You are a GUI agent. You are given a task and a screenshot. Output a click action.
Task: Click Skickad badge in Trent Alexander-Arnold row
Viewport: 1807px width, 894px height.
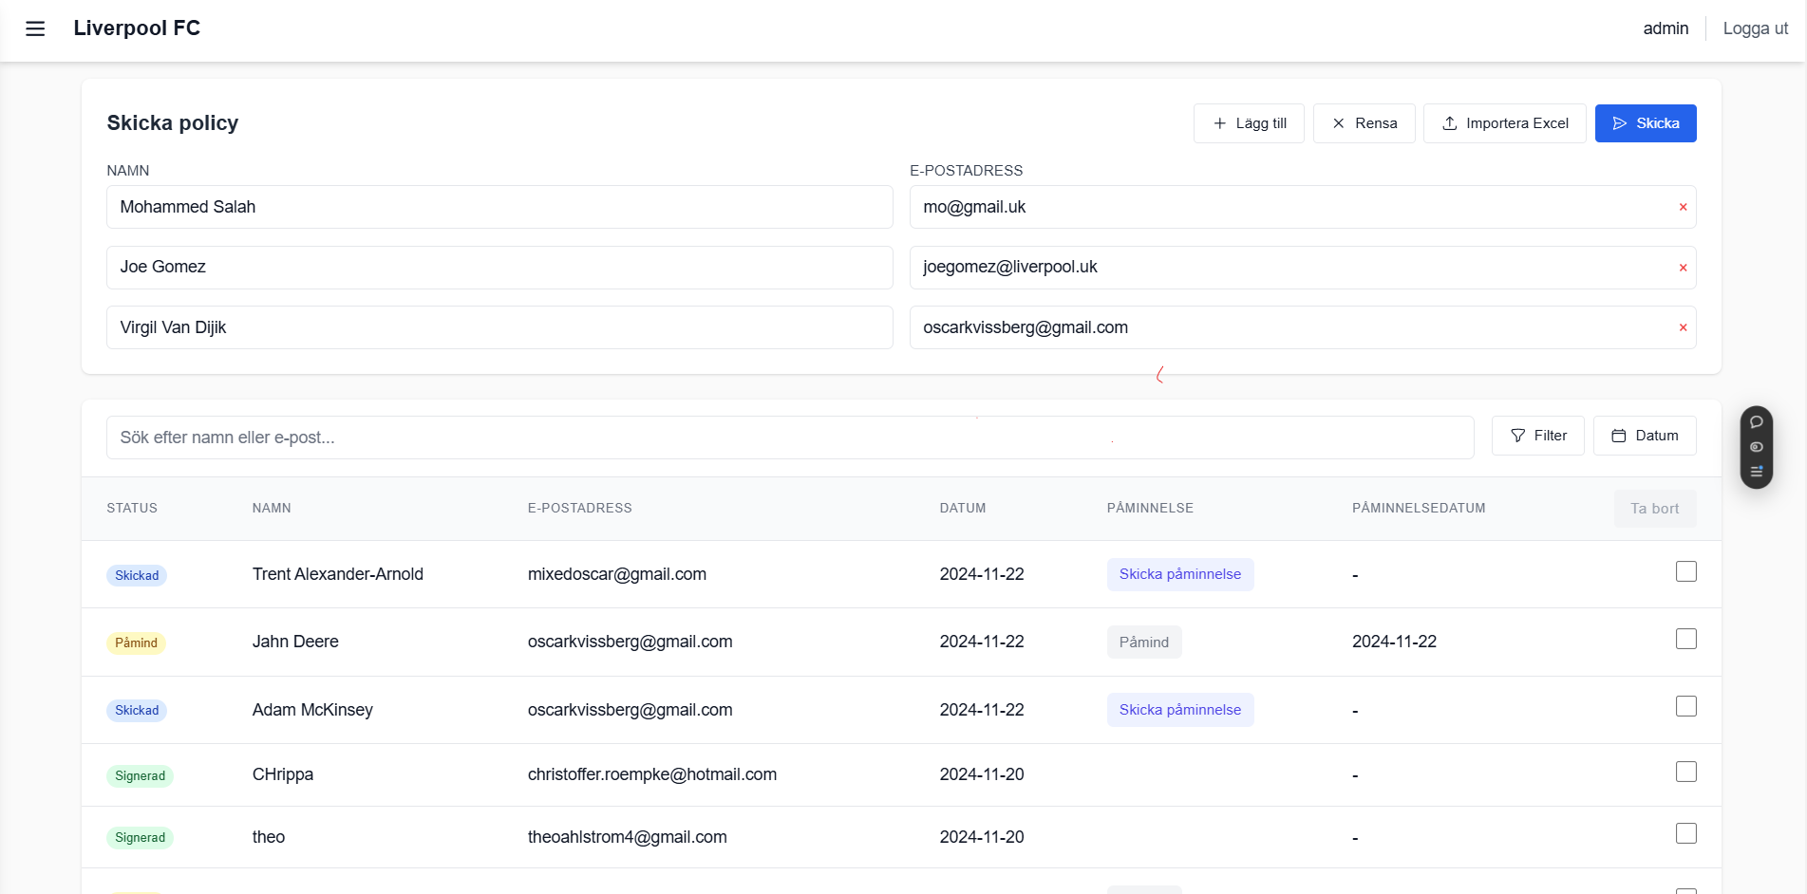point(137,576)
